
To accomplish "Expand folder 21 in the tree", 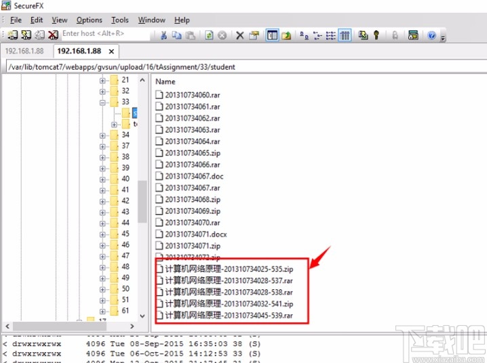I will click(x=102, y=81).
